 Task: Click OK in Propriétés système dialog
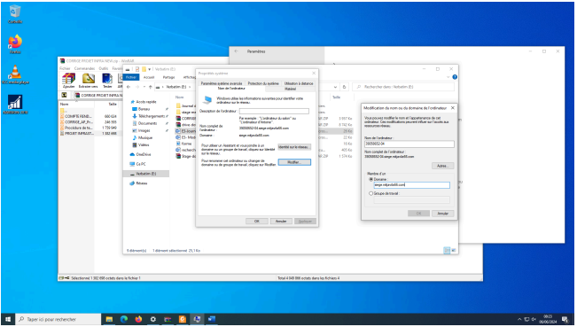coord(257,221)
